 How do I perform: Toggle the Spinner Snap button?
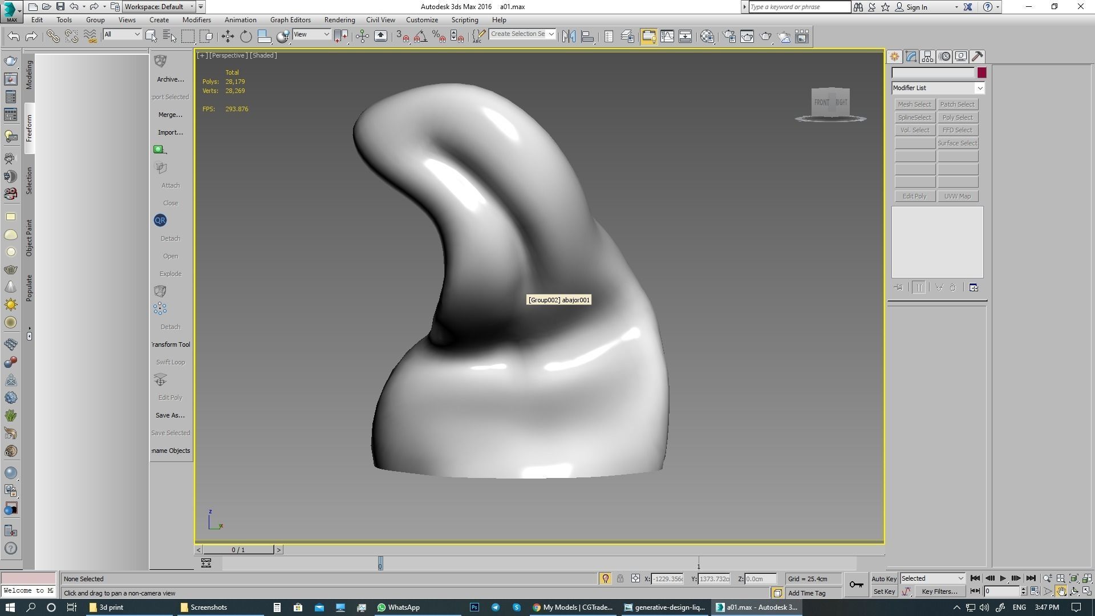tap(457, 37)
